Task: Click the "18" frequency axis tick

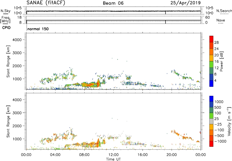Action: point(19,17)
